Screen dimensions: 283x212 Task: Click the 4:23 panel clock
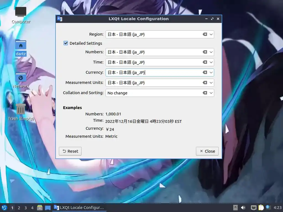click(277, 208)
